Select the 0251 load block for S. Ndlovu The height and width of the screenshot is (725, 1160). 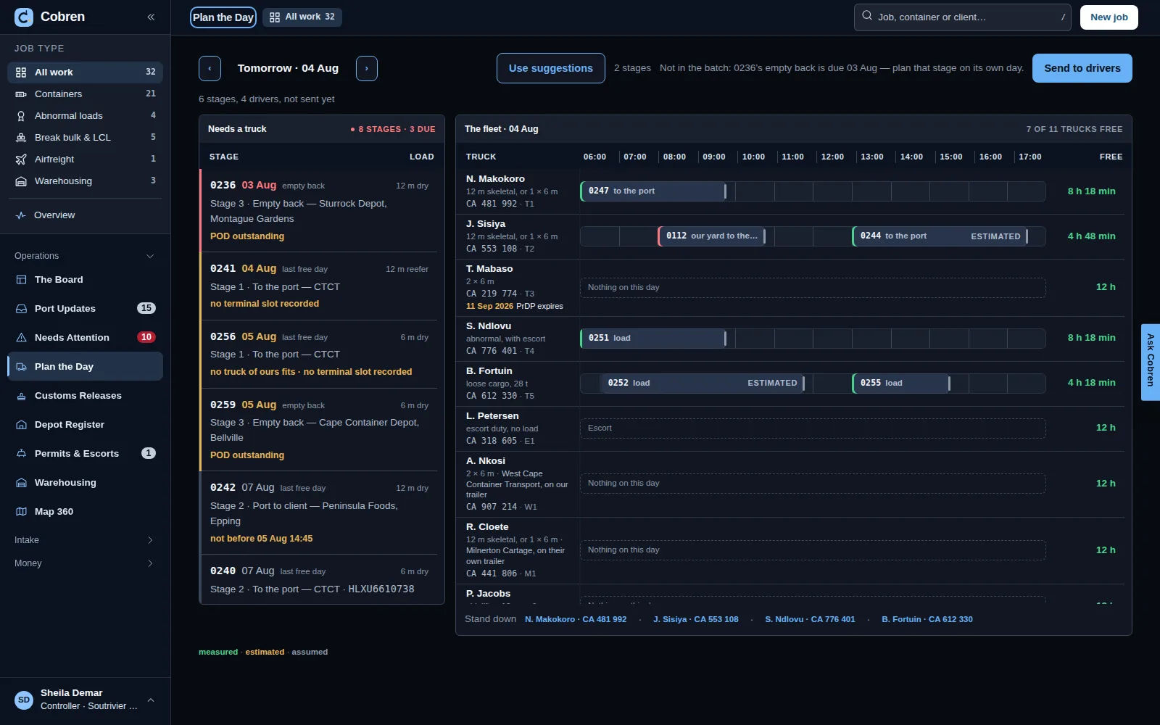click(x=653, y=338)
